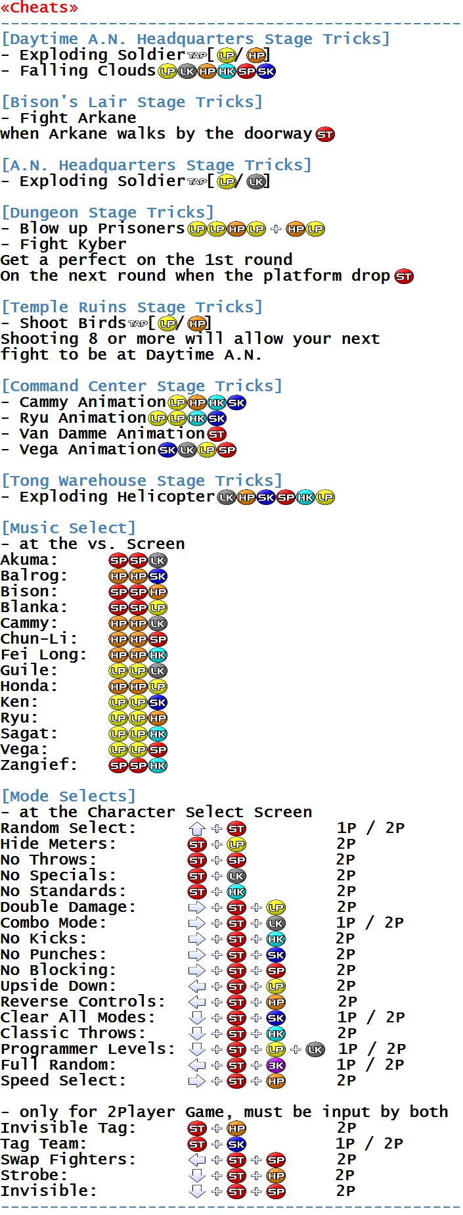Viewport: 463px width, 1215px height.
Task: Click ST icon beside Van Damme Animation
Action: click(x=217, y=435)
